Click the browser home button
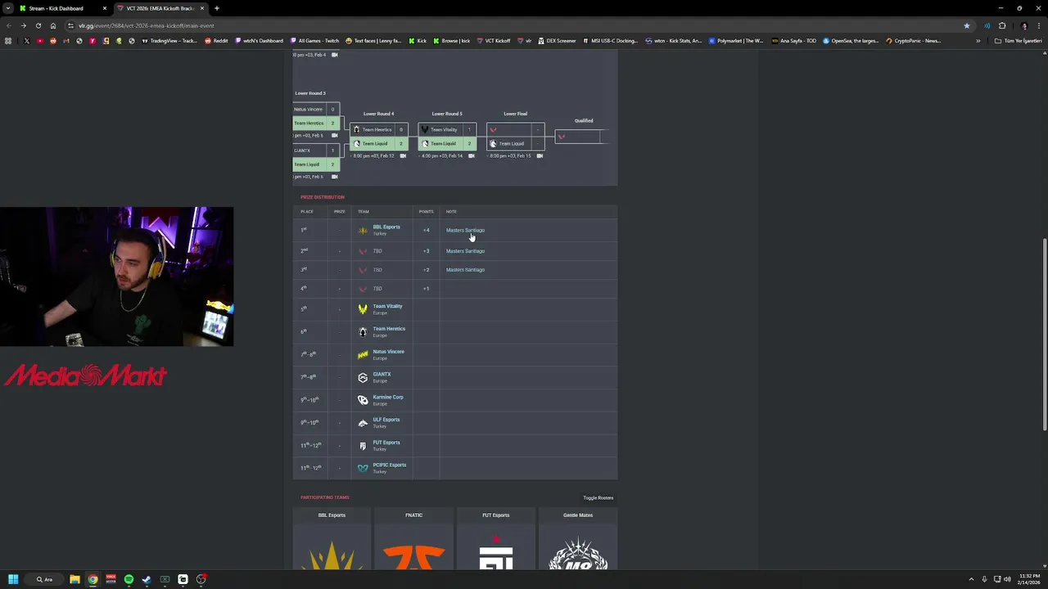Image resolution: width=1048 pixels, height=589 pixels. pyautogui.click(x=53, y=25)
